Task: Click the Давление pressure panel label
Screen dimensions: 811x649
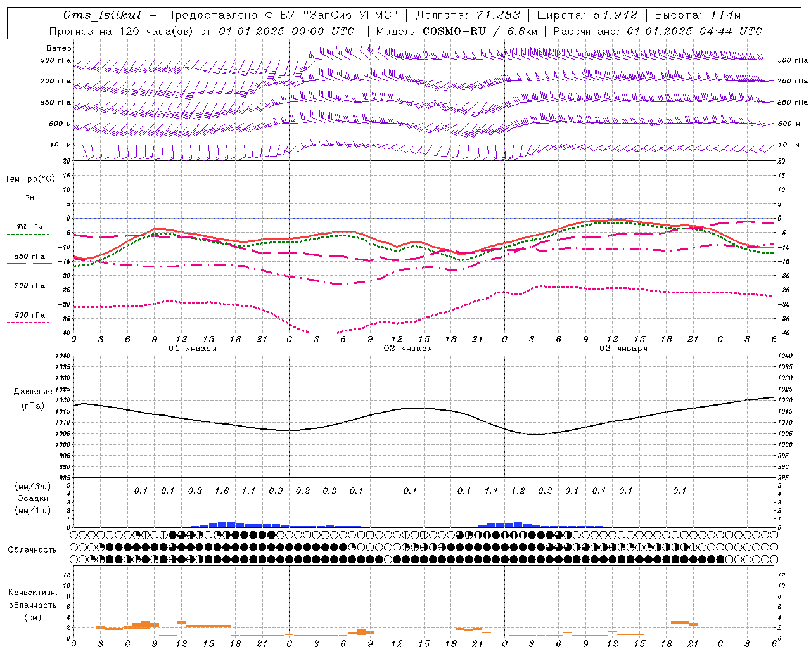Action: click(33, 392)
